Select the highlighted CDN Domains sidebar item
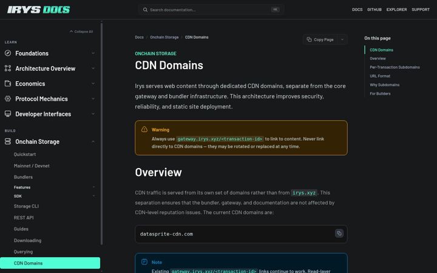Image resolution: width=437 pixels, height=273 pixels. 50,263
